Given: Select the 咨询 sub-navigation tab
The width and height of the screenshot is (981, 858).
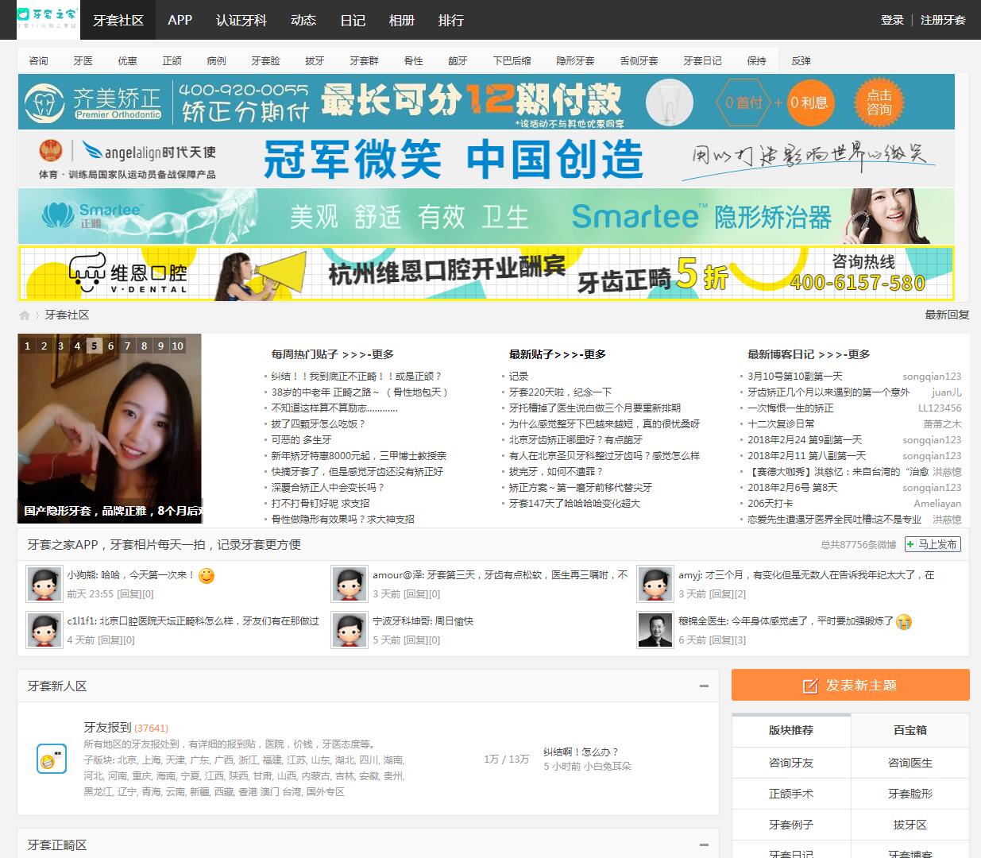Looking at the screenshot, I should (x=39, y=60).
